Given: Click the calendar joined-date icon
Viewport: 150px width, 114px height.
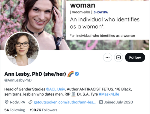Looking at the screenshot, I should [x=101, y=102].
